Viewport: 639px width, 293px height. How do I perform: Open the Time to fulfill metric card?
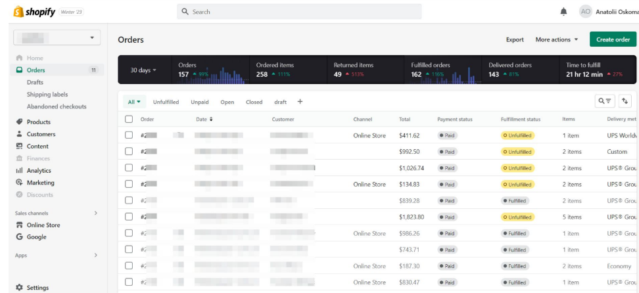click(x=598, y=70)
